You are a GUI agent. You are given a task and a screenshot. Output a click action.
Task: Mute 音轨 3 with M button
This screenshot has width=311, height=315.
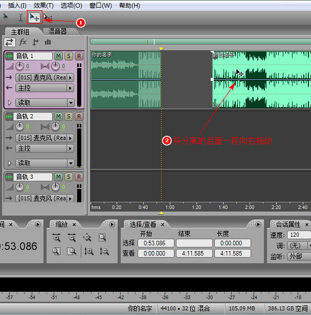tap(59, 177)
